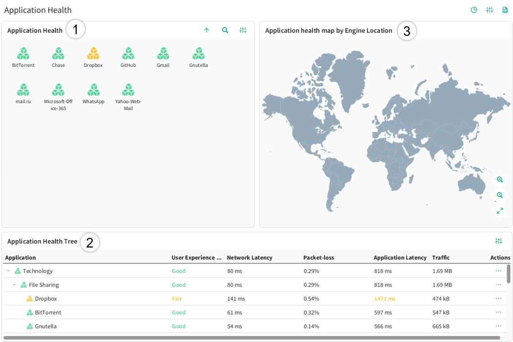Select the WhatsApp application icon
The height and width of the screenshot is (342, 513).
click(x=94, y=90)
